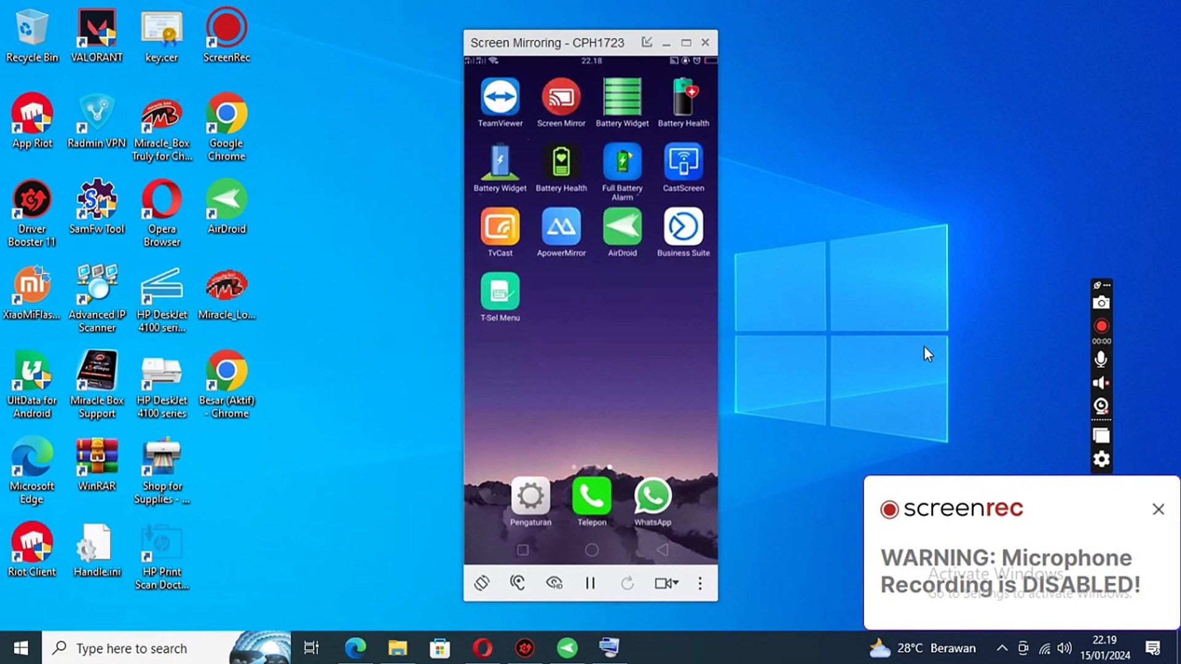Unmute system audio in ScreenRec sidebar
1181x664 pixels.
point(1100,382)
